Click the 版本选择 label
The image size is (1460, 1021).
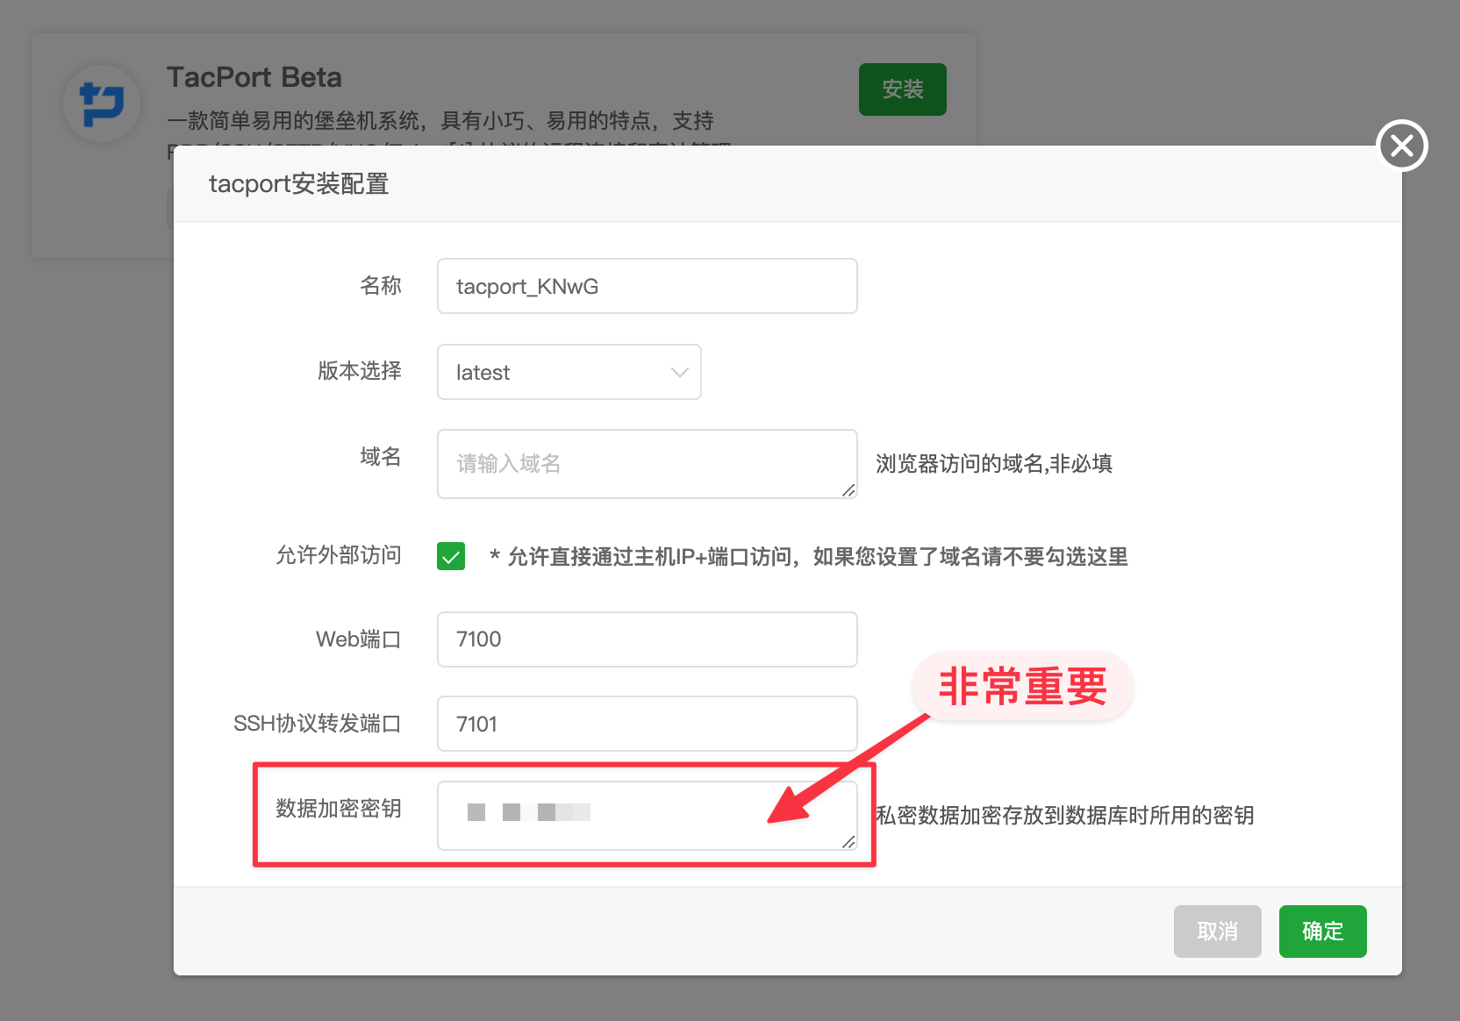pos(360,371)
